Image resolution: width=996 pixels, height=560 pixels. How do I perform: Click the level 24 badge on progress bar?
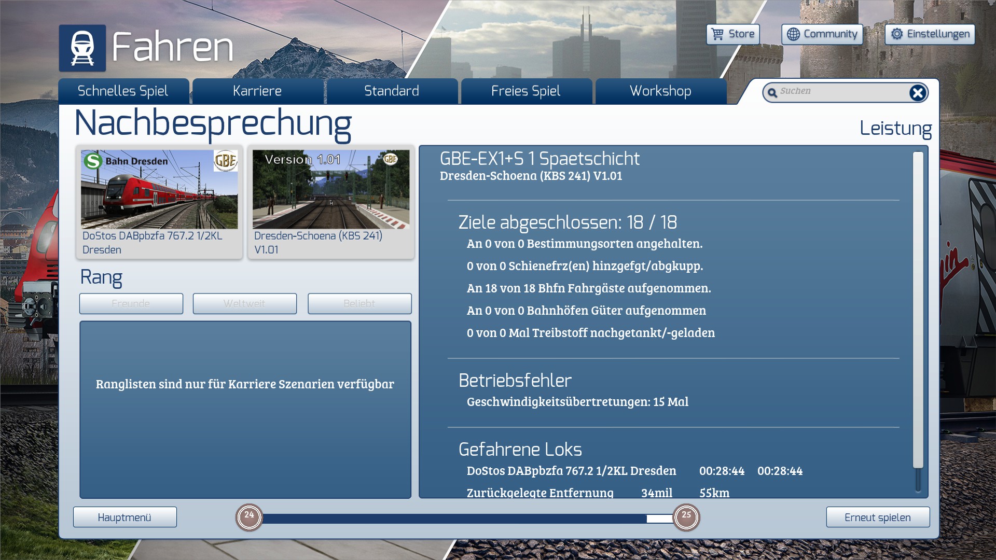[x=250, y=517]
